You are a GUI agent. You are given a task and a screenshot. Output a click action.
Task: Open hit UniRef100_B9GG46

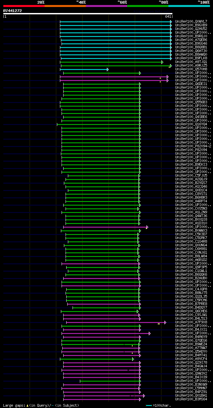tap(191, 43)
